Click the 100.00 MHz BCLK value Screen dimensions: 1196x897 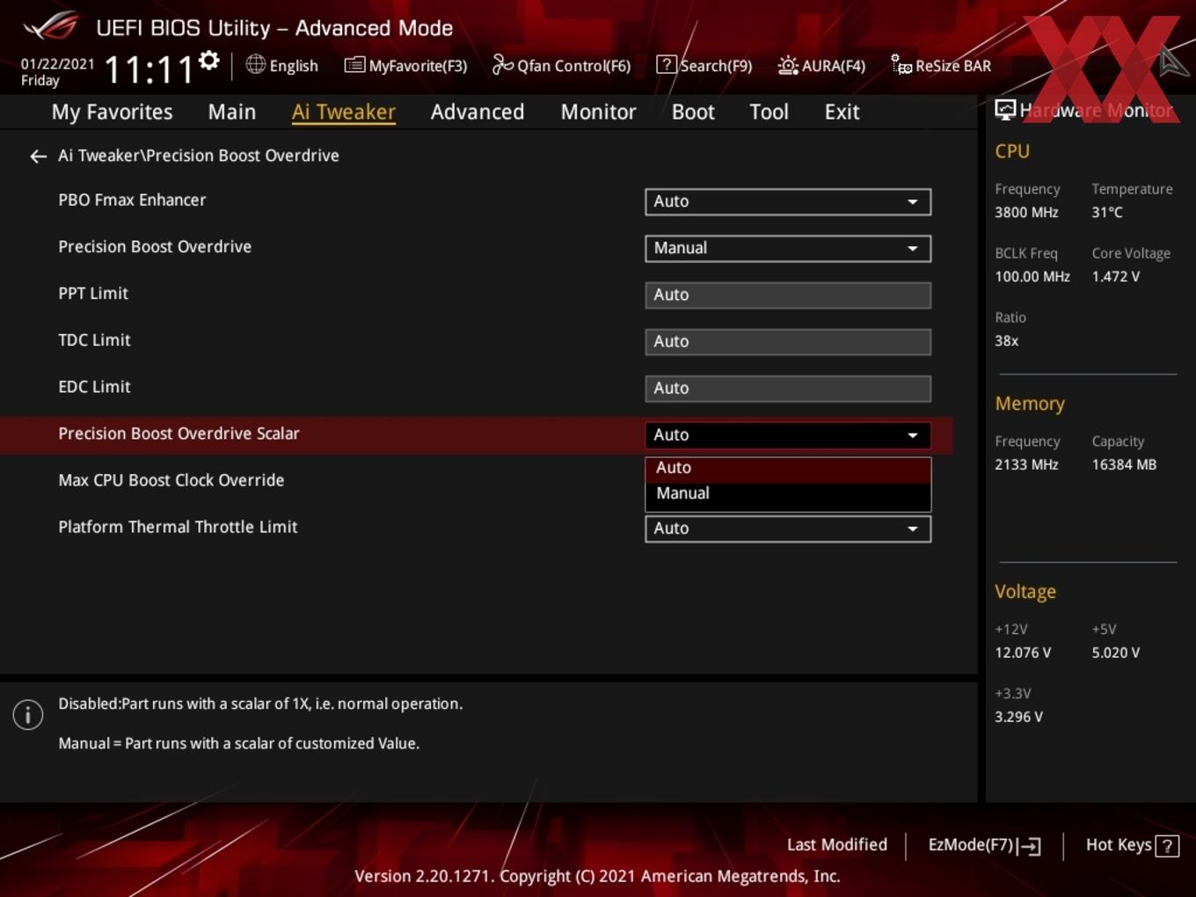tap(1032, 277)
